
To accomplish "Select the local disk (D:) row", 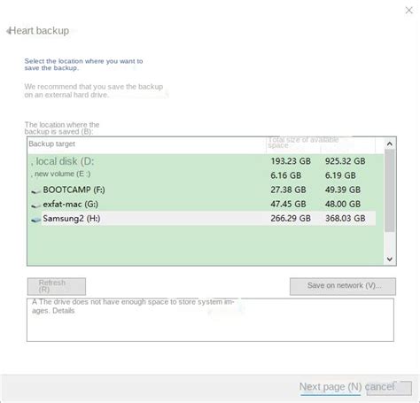I will [202, 161].
